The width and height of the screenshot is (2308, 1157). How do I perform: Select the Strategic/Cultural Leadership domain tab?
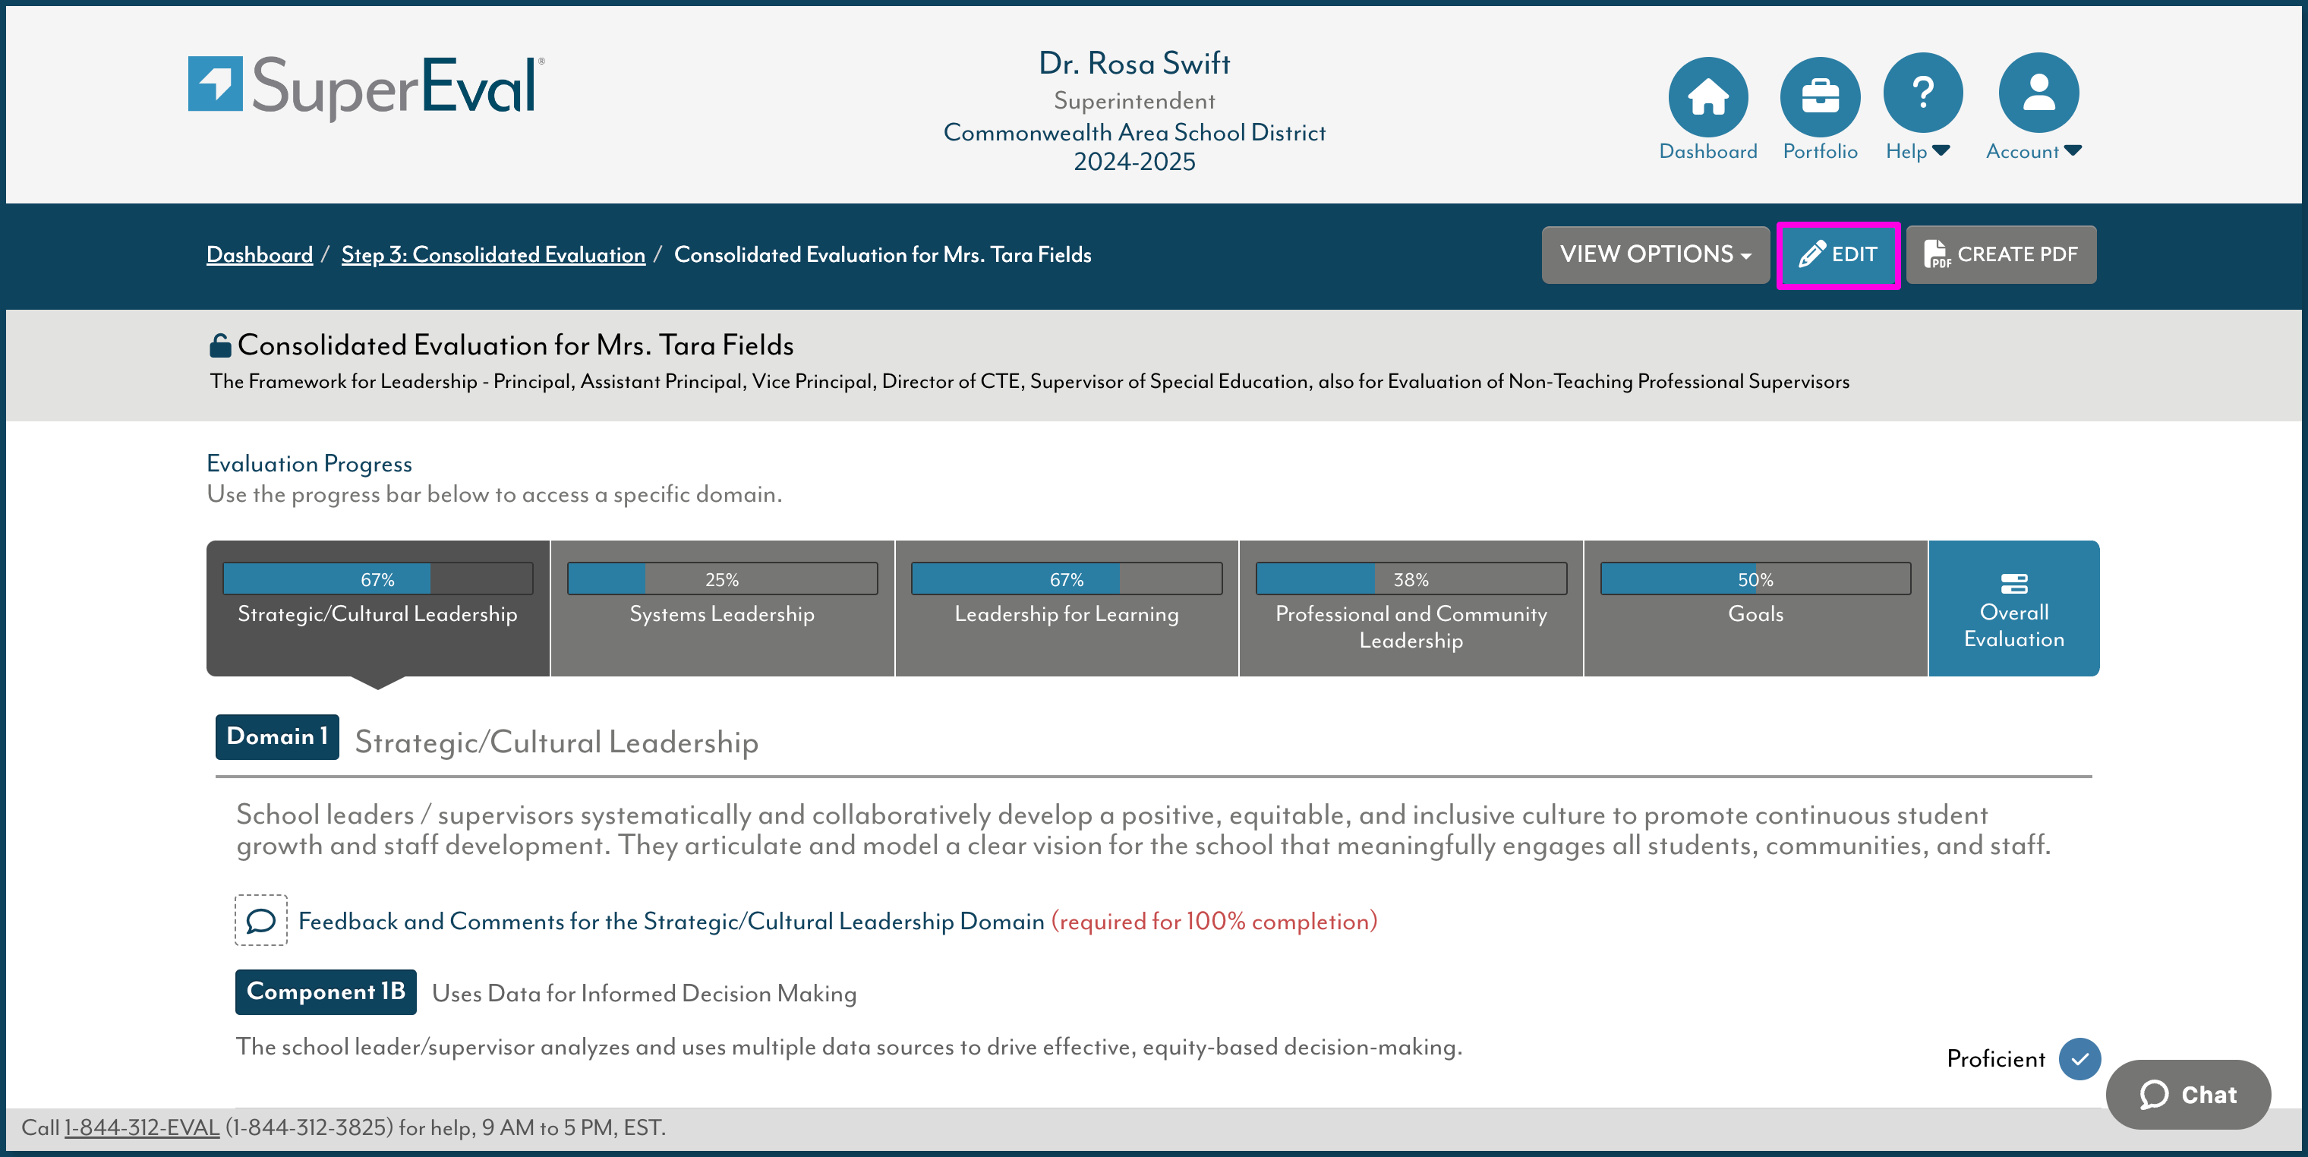coord(377,609)
